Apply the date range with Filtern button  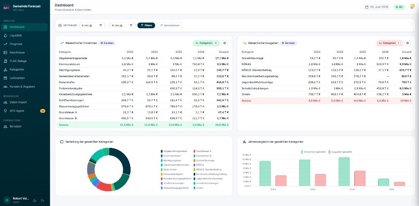[146, 25]
